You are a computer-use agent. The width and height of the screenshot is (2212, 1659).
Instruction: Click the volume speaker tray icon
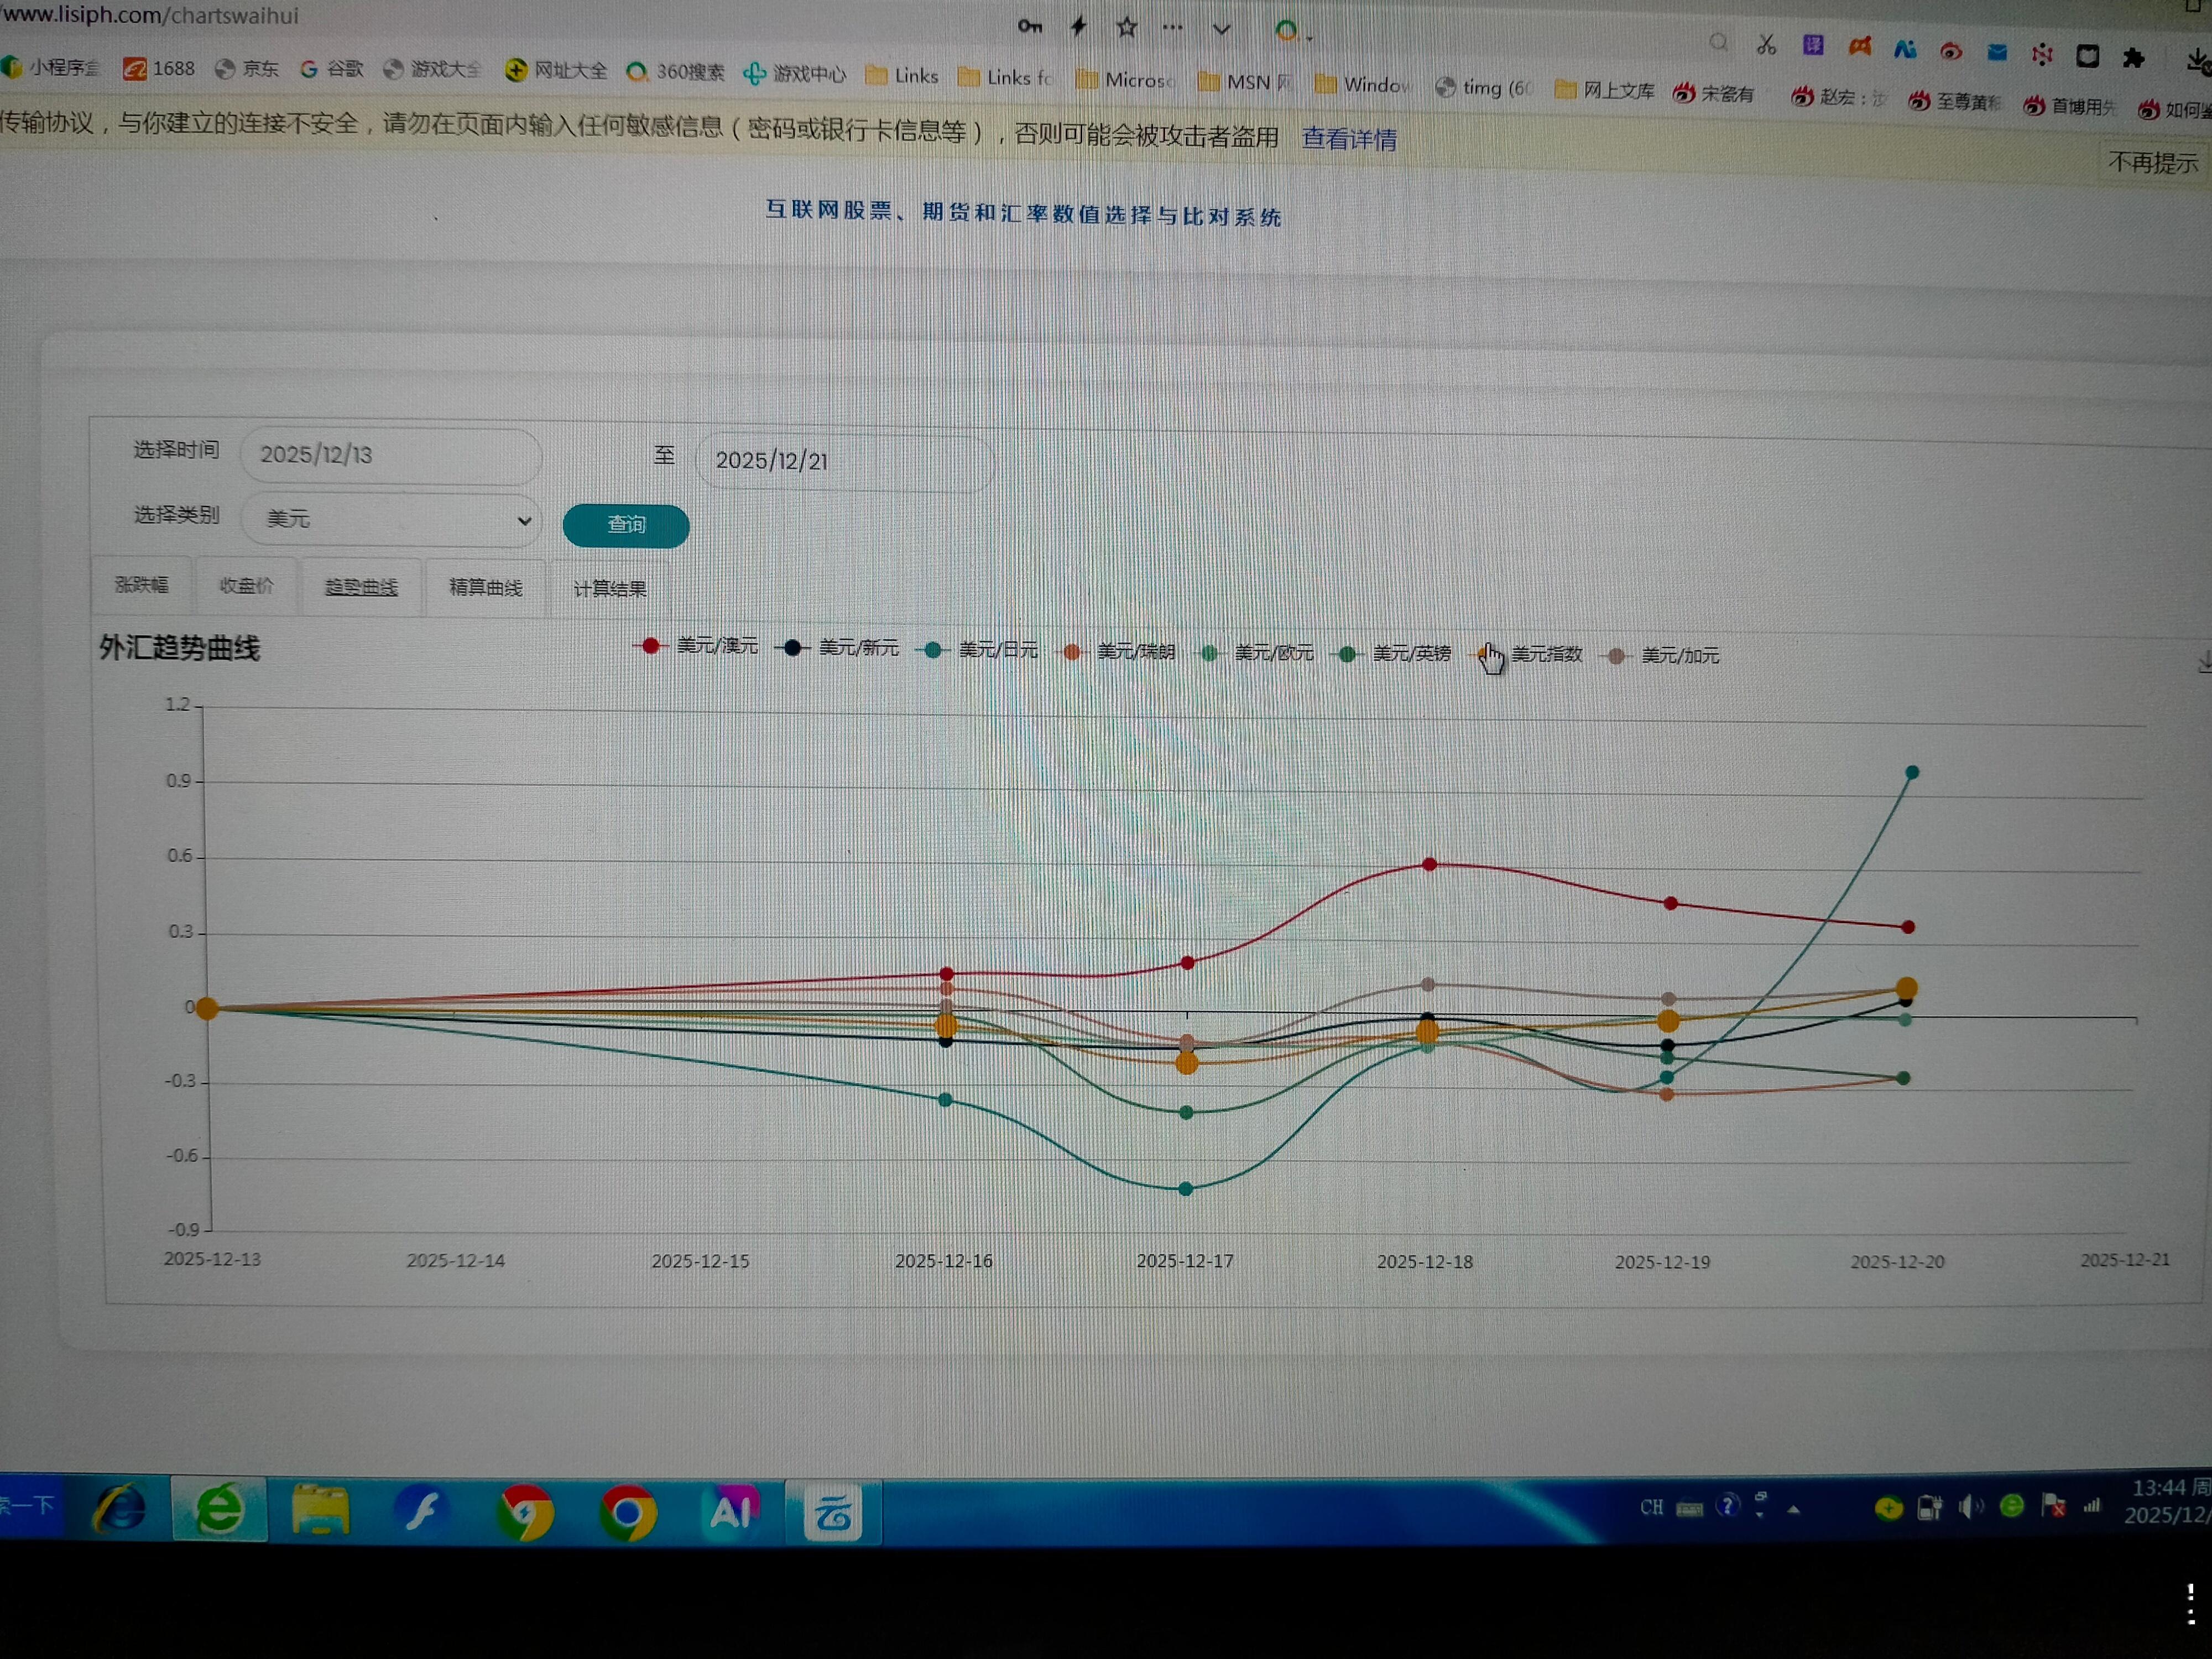click(1970, 1507)
